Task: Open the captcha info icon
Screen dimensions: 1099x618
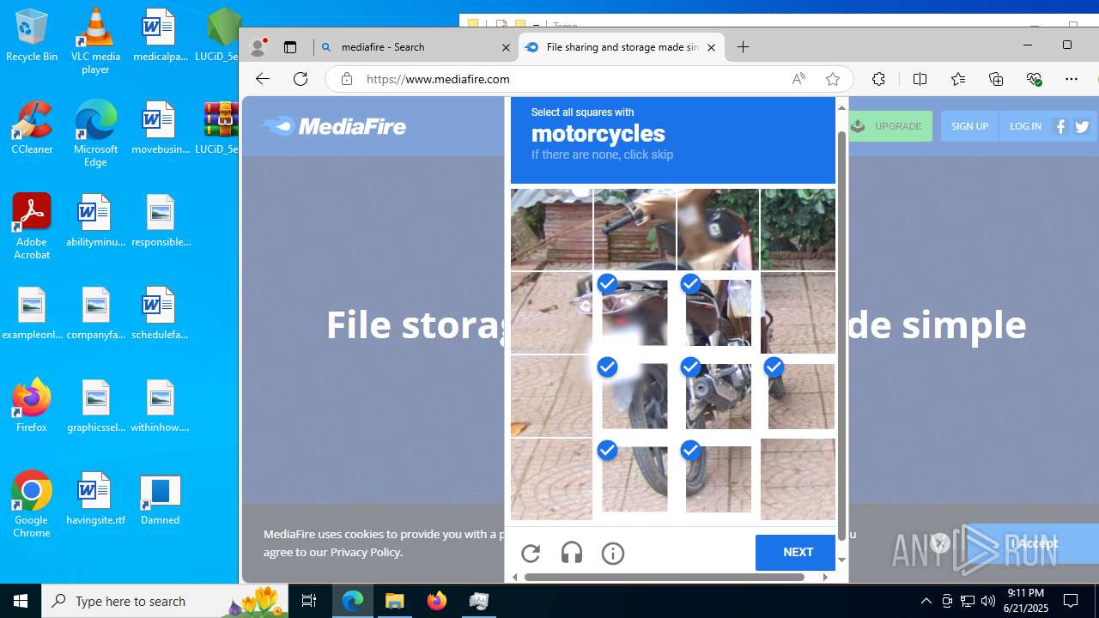Action: click(x=613, y=554)
